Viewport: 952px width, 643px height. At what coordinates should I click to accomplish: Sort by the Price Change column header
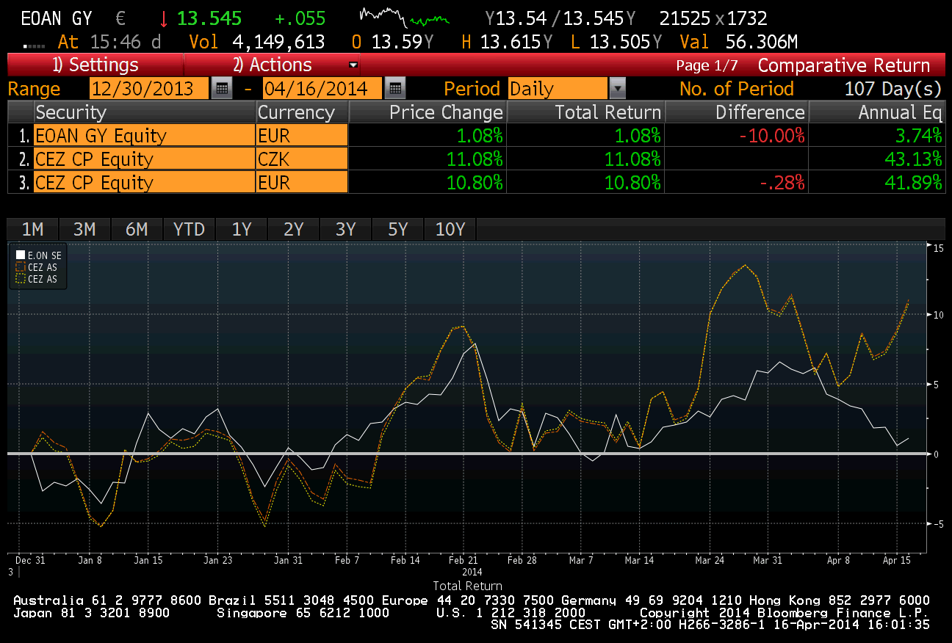click(x=428, y=112)
